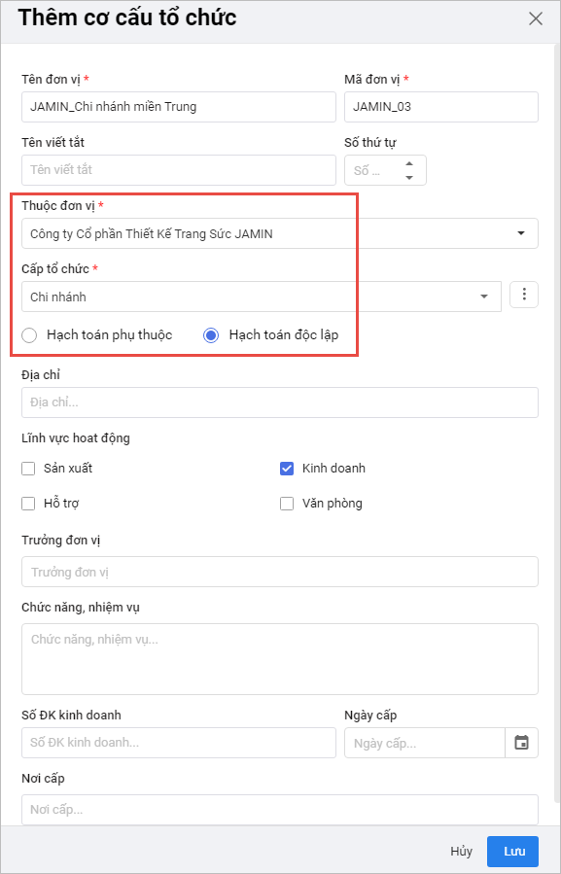The image size is (561, 874).
Task: Cancel with the Hủy button
Action: [461, 851]
